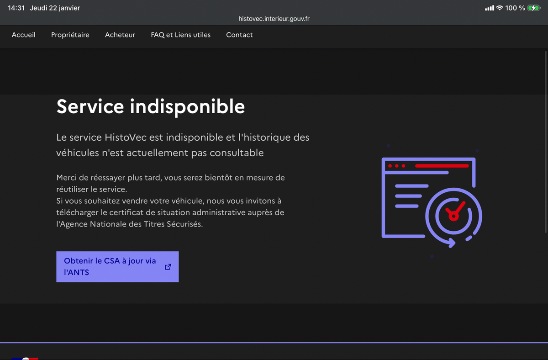Tap the 14:31 clock in the status bar

[16, 8]
